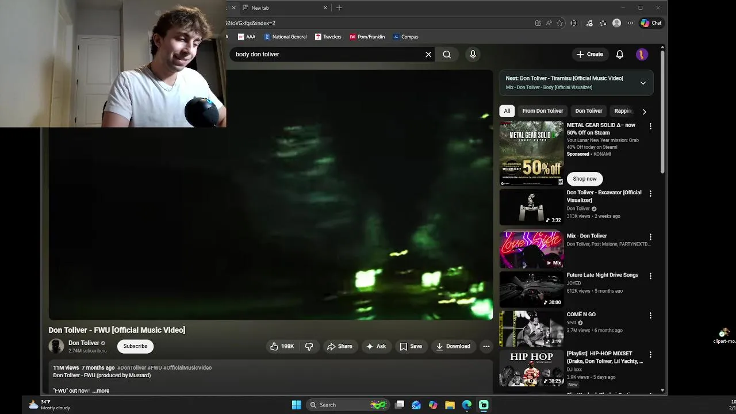Open options for Excavator video
Screen dimensions: 736x414
pos(650,194)
